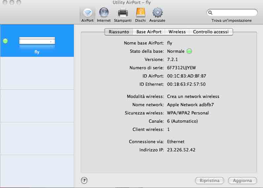Click the channel value 6 (Automatico)
The height and width of the screenshot is (188, 263).
(x=183, y=121)
